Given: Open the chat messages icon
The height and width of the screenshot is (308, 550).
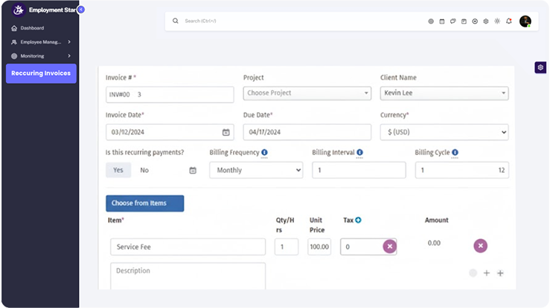Looking at the screenshot, I should tap(453, 22).
